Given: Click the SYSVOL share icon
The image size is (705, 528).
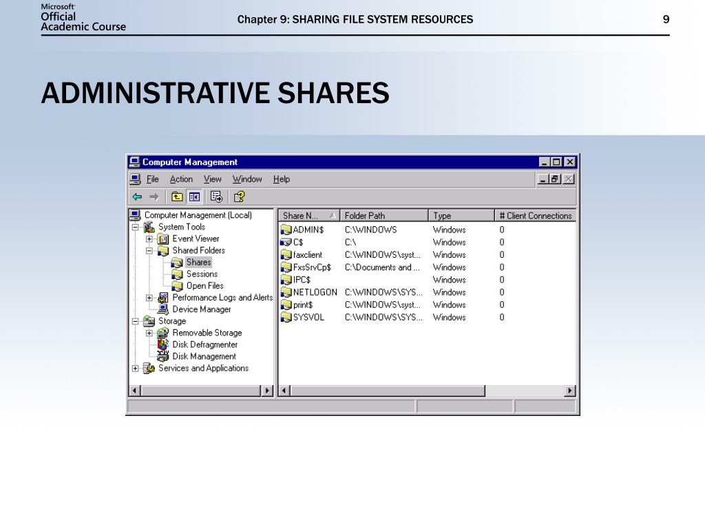Looking at the screenshot, I should (x=286, y=318).
